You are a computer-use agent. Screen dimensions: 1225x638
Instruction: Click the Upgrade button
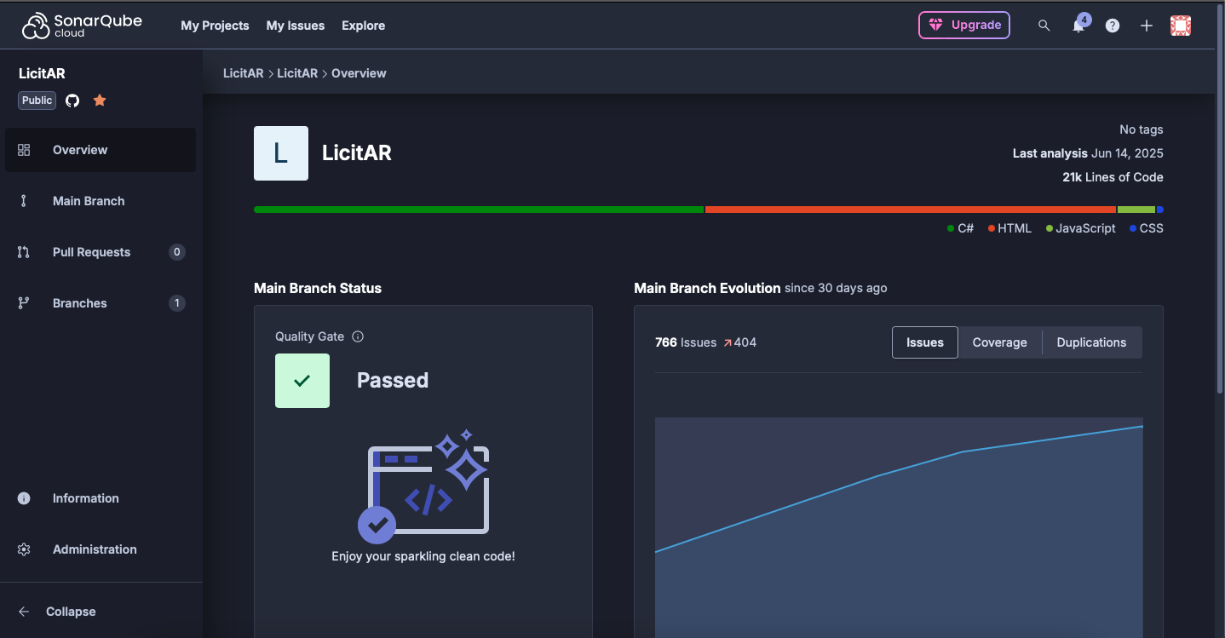point(964,26)
